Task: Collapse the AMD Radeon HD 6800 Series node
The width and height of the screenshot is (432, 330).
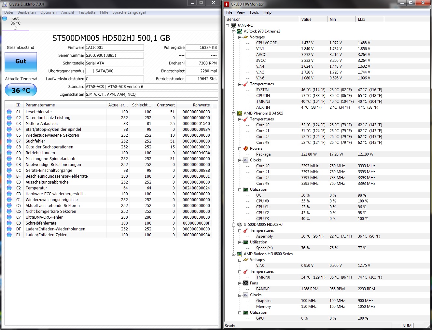Action: point(234,254)
